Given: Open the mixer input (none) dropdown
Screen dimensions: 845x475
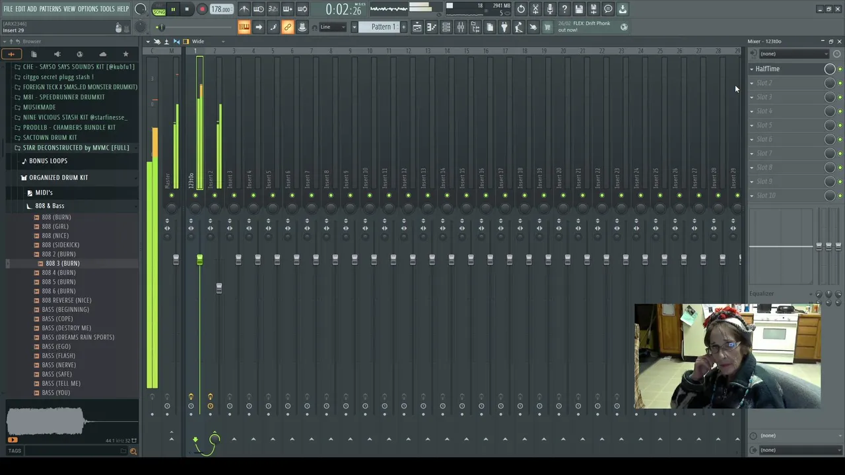Looking at the screenshot, I should tap(793, 54).
